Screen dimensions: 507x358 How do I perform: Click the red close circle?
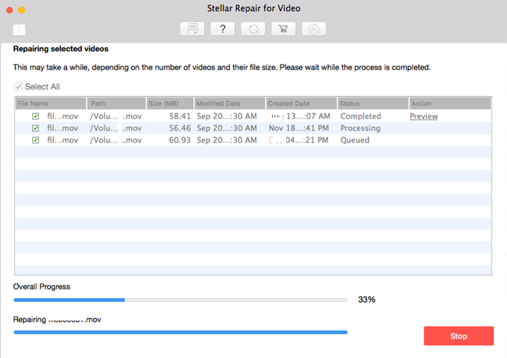pos(8,9)
